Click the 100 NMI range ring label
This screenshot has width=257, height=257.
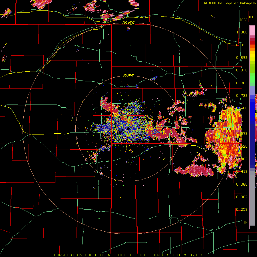pos(128,23)
